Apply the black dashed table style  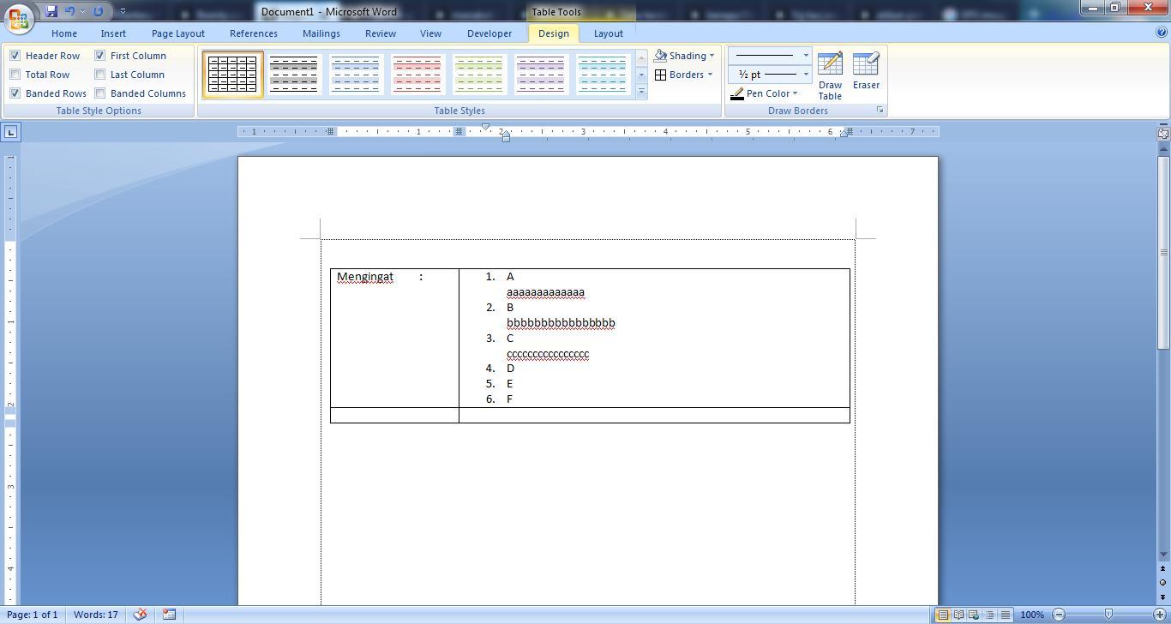(294, 75)
